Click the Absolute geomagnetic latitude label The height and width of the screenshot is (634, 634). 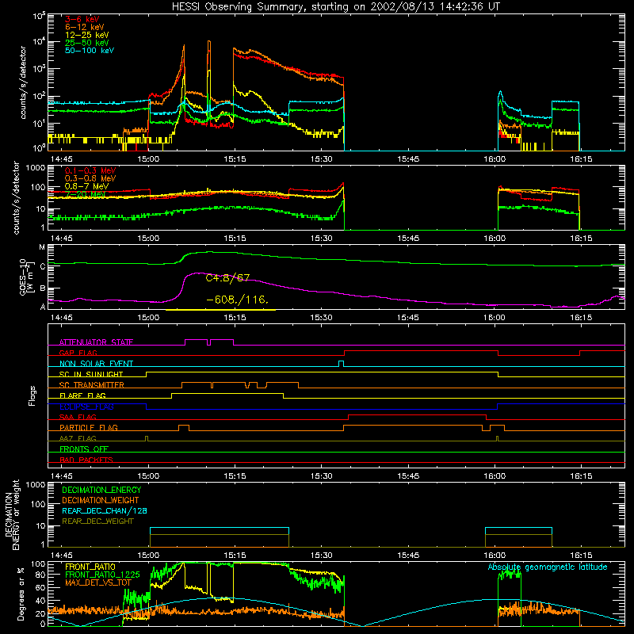[x=548, y=567]
